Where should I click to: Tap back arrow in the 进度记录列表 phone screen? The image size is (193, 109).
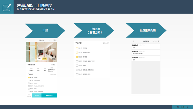[133, 41]
